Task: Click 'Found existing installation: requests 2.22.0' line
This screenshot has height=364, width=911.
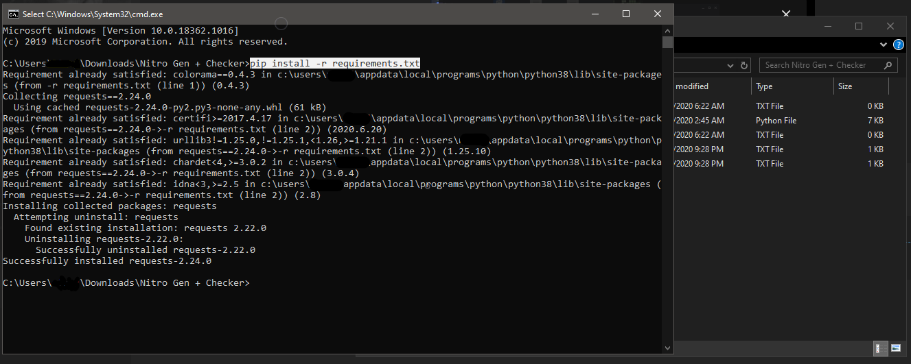Action: (146, 228)
